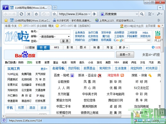Click the 团购 hot category link

pyautogui.click(x=30, y=63)
